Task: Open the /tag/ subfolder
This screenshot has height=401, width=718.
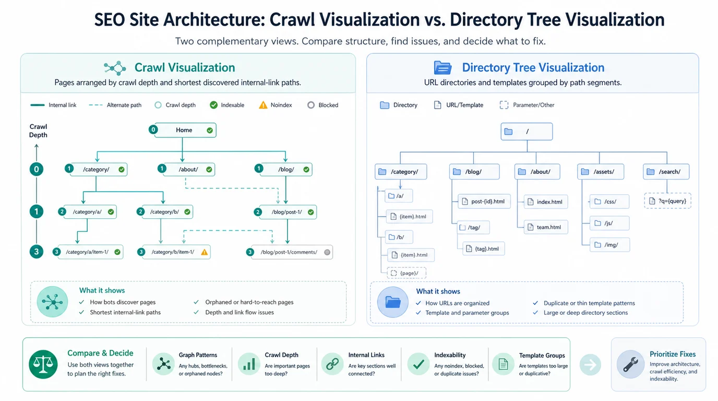Action: tap(473, 227)
